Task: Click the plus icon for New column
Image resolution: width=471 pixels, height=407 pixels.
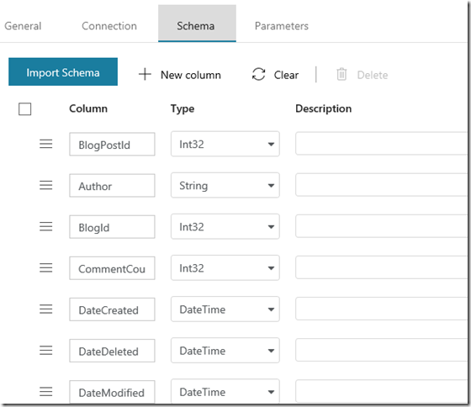Action: pyautogui.click(x=145, y=74)
